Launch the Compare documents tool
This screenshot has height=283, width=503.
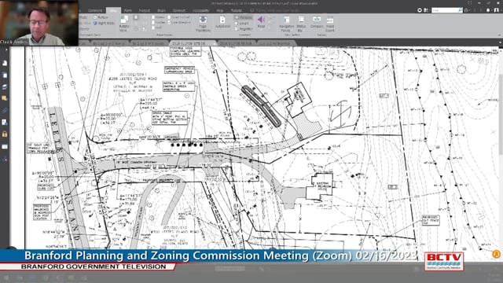pos(317,22)
